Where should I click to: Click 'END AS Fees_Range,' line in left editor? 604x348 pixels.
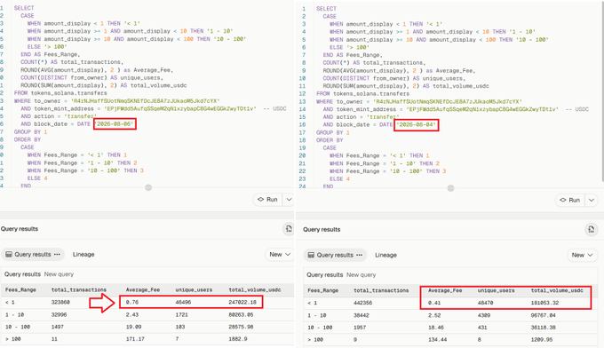tap(50, 54)
